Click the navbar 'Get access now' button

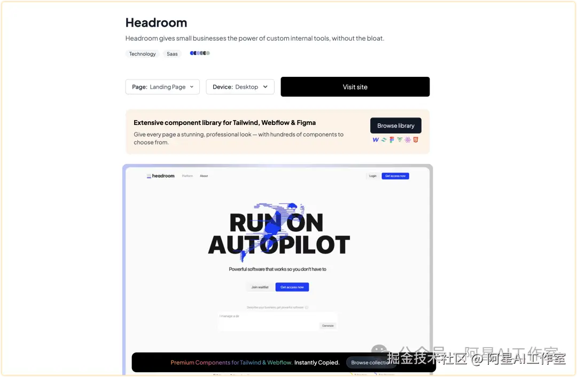pyautogui.click(x=395, y=176)
